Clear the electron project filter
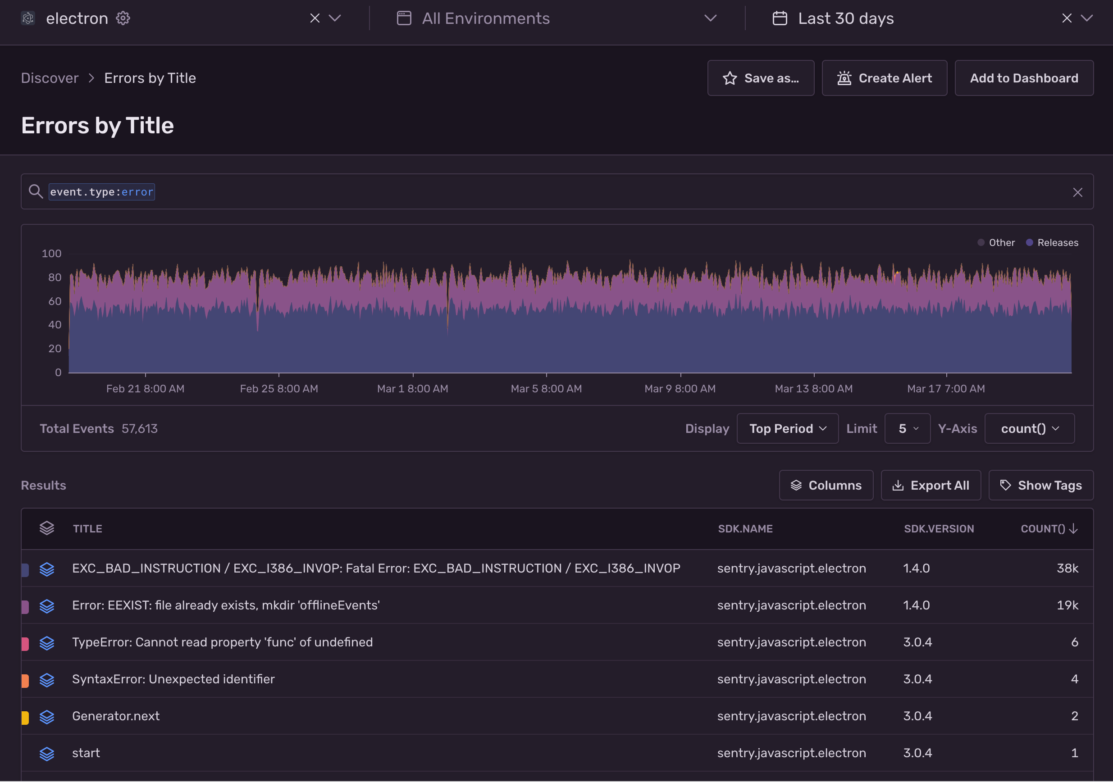The height and width of the screenshot is (782, 1113). [x=315, y=18]
